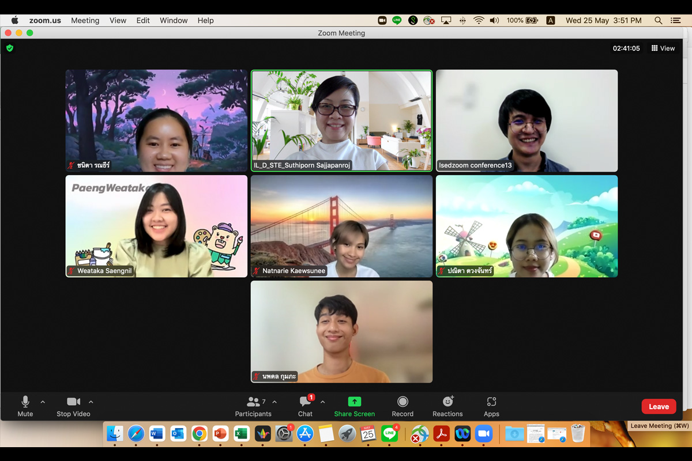Screen dimensions: 692x461
Task: Click the red Leave button
Action: pos(659,406)
